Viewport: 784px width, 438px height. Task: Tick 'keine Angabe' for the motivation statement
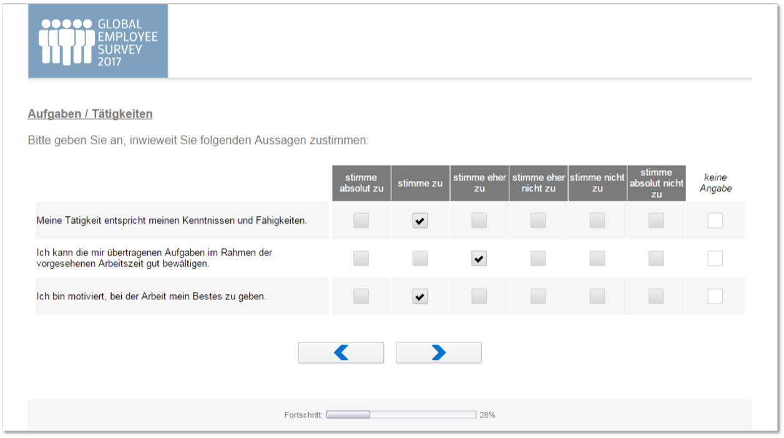click(x=715, y=297)
